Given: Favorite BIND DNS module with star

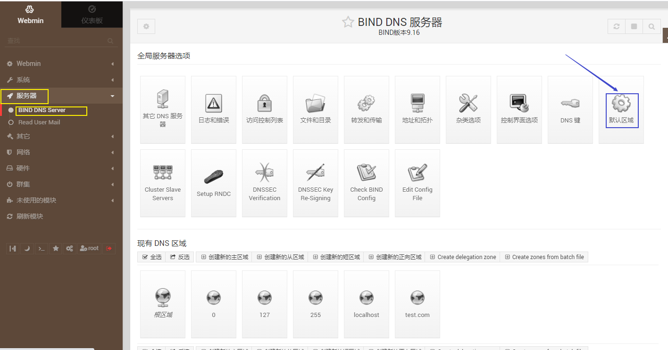Looking at the screenshot, I should [348, 22].
